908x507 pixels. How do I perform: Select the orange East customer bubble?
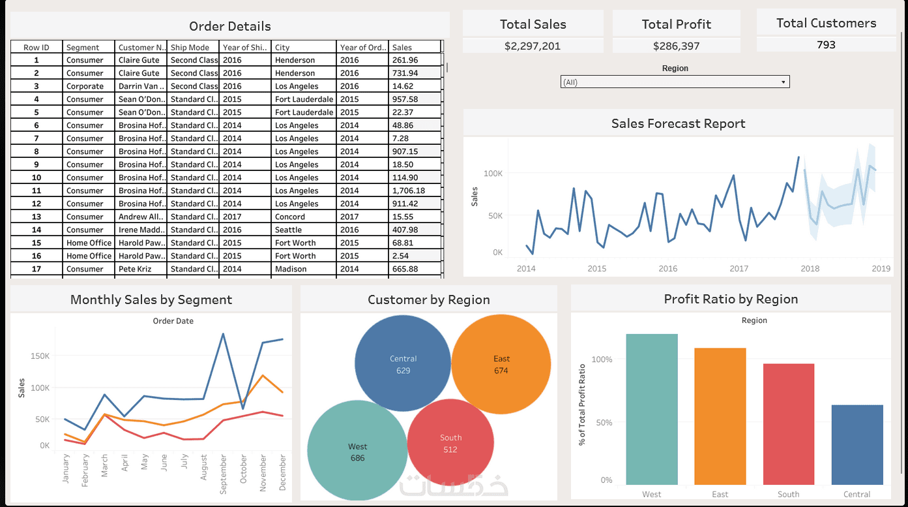click(501, 364)
